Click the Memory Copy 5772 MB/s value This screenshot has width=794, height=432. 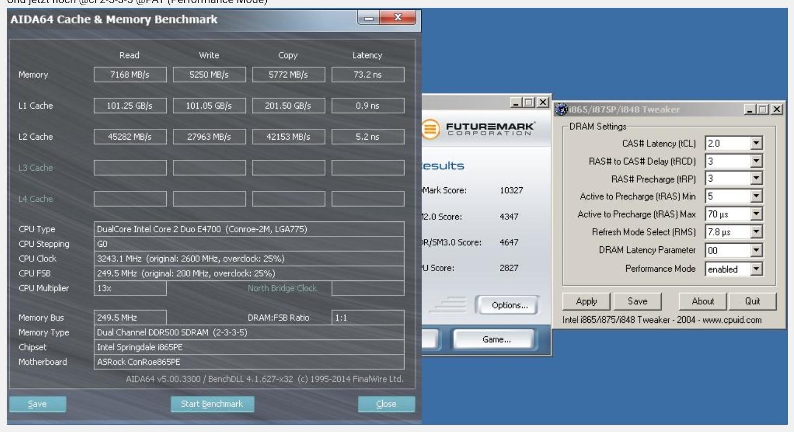tap(288, 75)
